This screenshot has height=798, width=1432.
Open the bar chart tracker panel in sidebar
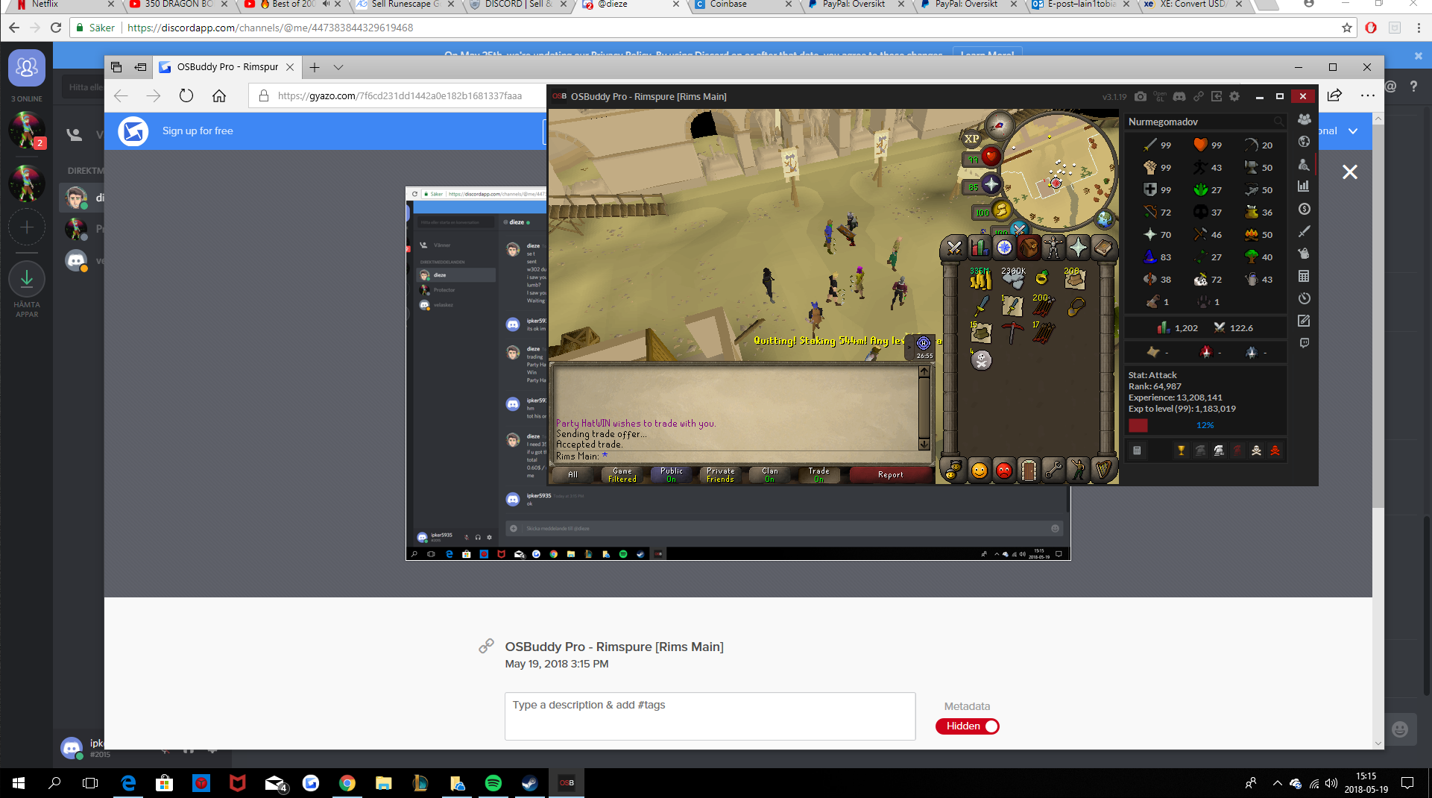click(x=1304, y=186)
